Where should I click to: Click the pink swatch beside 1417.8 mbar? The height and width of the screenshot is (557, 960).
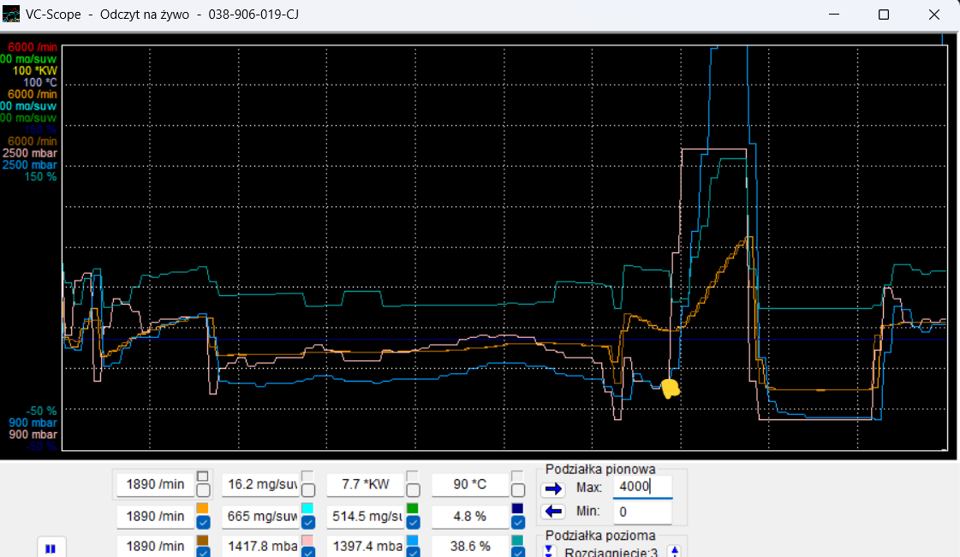coord(307,540)
